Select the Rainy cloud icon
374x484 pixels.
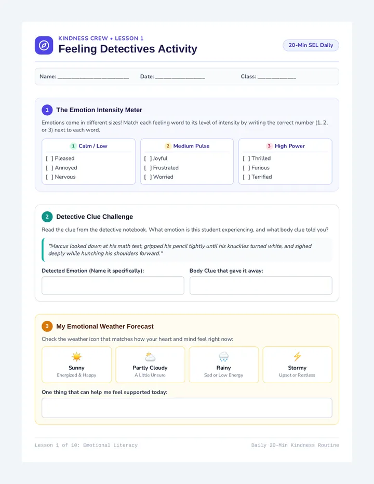(x=223, y=357)
